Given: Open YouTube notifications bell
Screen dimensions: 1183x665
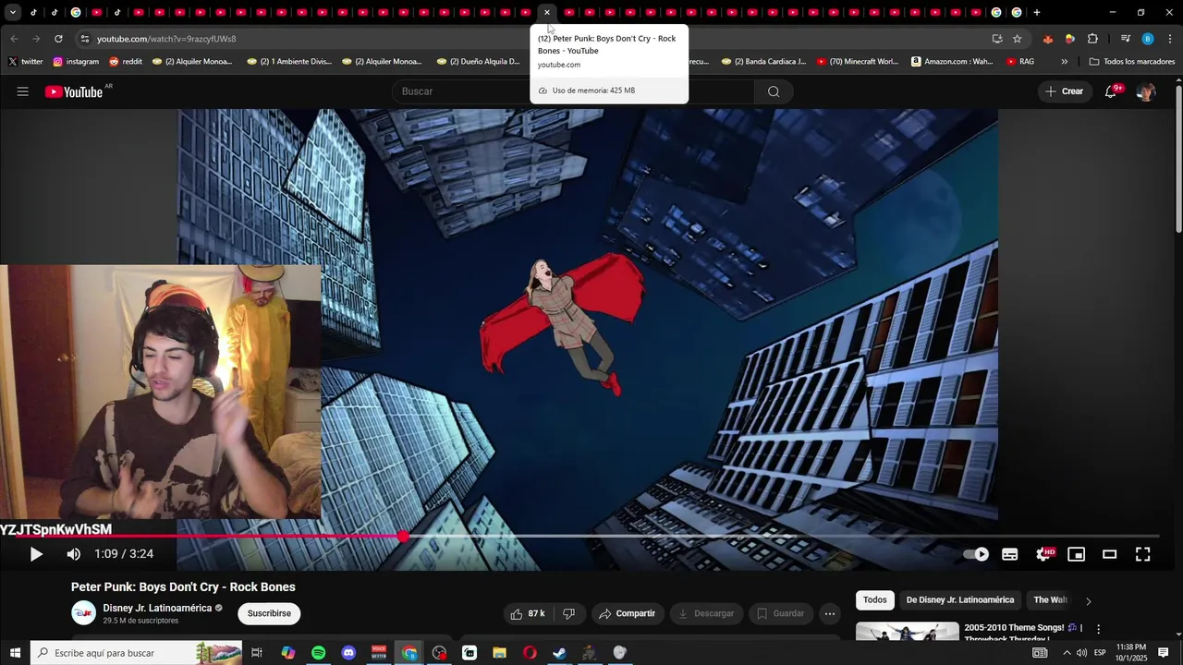Looking at the screenshot, I should click(1112, 91).
